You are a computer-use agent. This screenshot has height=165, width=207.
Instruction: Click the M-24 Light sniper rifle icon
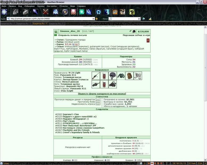[96, 76]
